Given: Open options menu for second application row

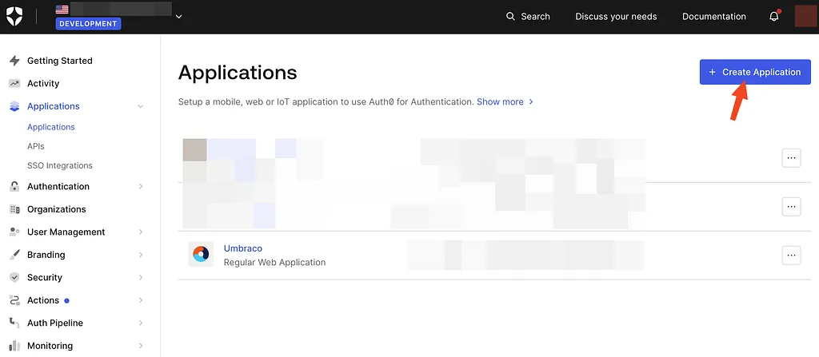Looking at the screenshot, I should coord(791,207).
